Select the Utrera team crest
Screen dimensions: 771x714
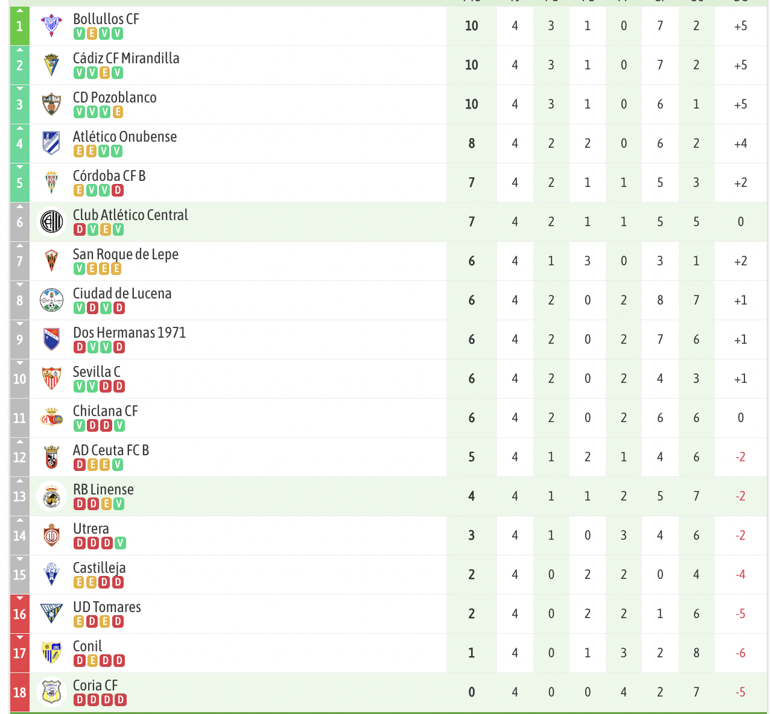tap(51, 535)
